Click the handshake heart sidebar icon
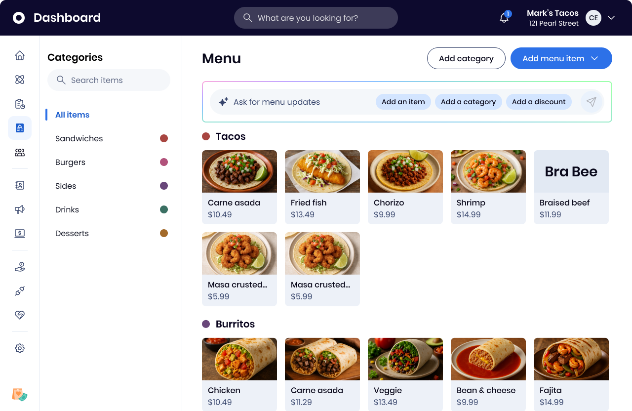Image resolution: width=632 pixels, height=411 pixels. (20, 315)
